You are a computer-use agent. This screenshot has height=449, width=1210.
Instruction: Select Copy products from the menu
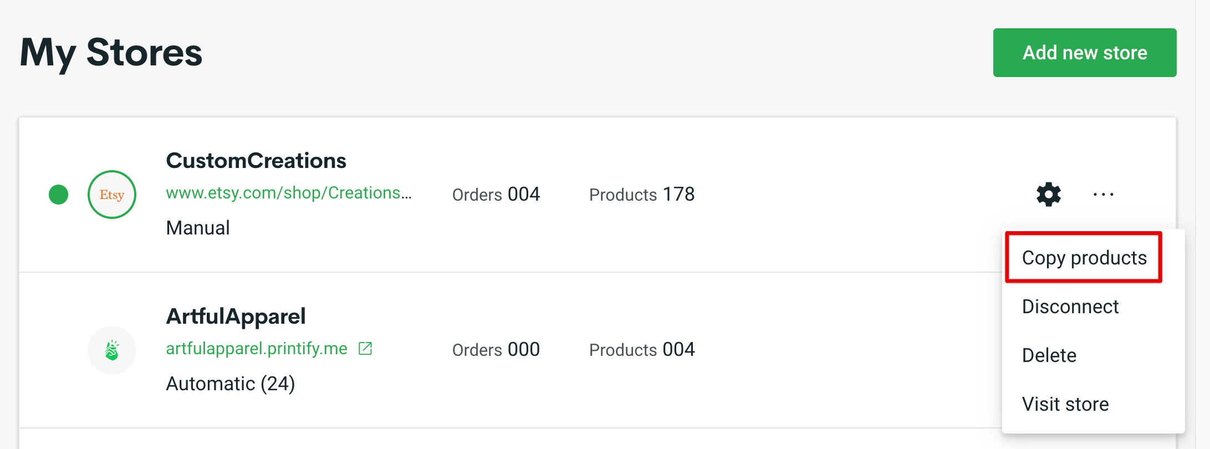pyautogui.click(x=1084, y=258)
